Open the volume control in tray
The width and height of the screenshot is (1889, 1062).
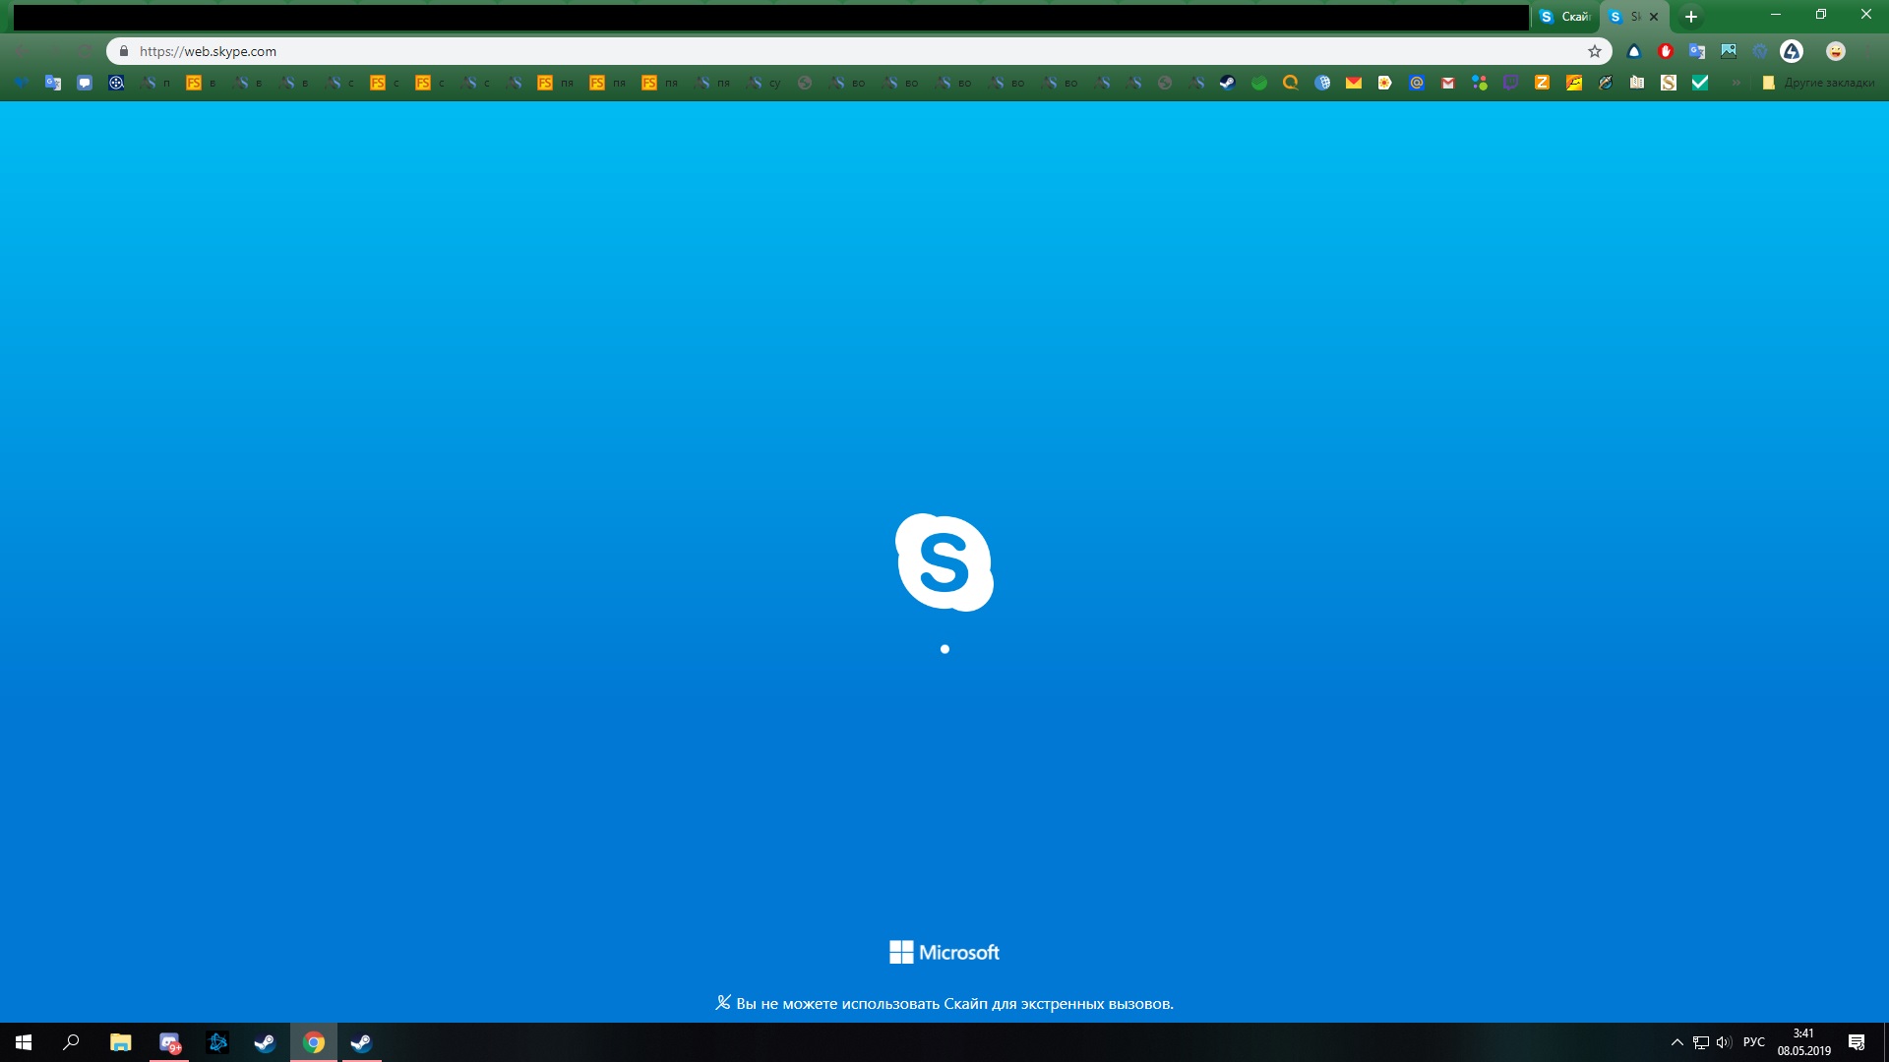pos(1724,1042)
